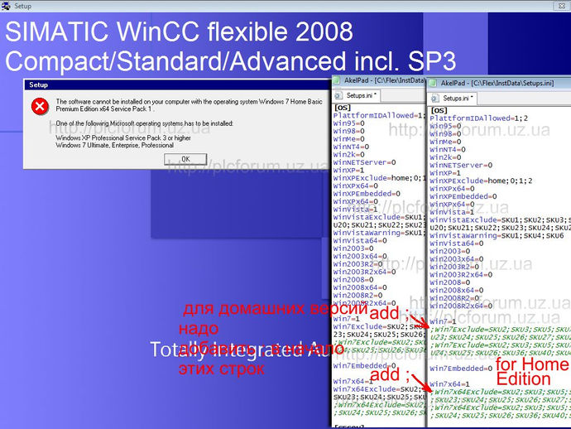
Task: Click 'Win7x64=1' line in right AkelPad window
Action: pos(449,384)
